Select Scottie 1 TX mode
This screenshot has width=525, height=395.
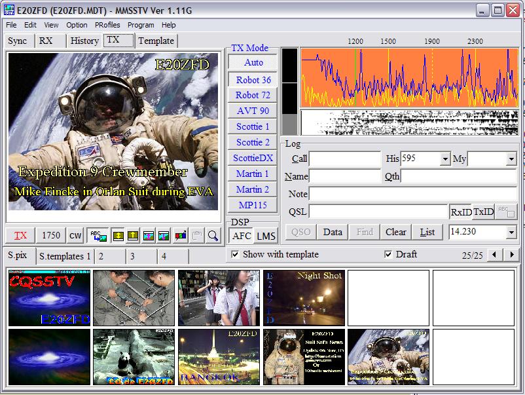(x=253, y=126)
